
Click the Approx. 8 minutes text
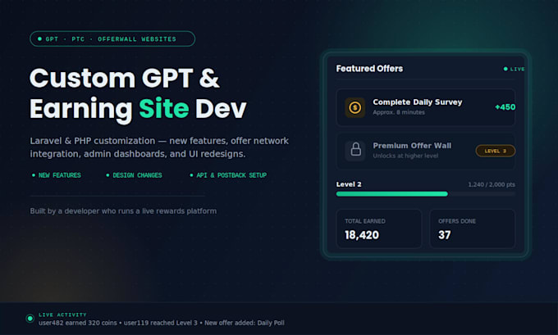(x=399, y=112)
